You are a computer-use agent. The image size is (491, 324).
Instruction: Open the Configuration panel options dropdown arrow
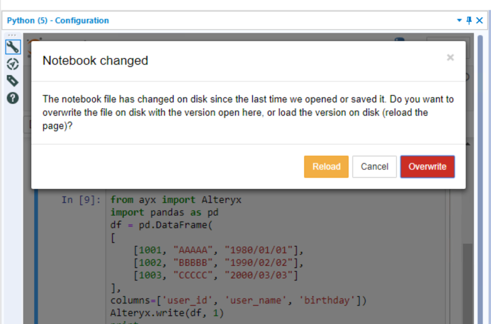(x=459, y=20)
